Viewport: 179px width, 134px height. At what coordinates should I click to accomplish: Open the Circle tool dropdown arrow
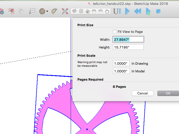click(47, 11)
